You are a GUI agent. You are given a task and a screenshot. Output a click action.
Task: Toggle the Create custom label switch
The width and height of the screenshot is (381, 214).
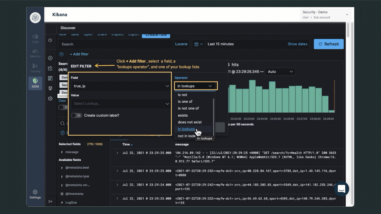(x=76, y=115)
